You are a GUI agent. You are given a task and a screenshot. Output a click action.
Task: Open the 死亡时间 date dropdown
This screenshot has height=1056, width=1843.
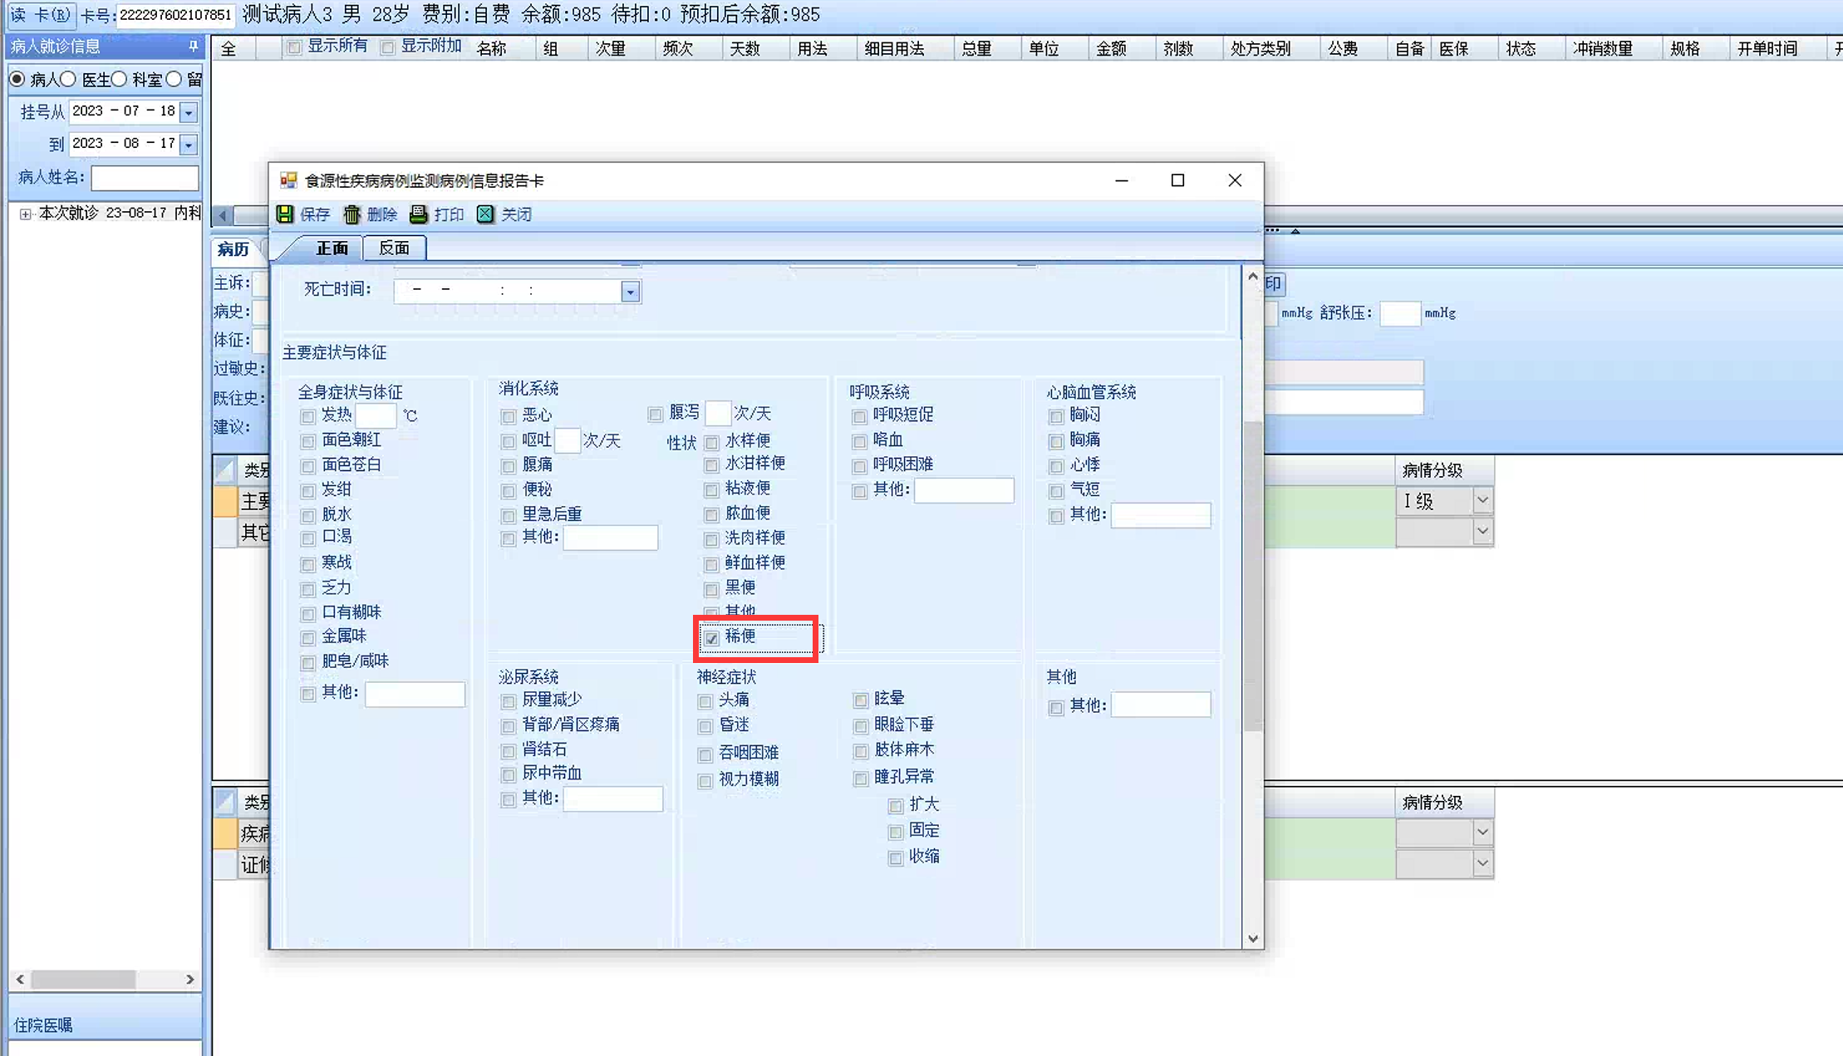[631, 292]
